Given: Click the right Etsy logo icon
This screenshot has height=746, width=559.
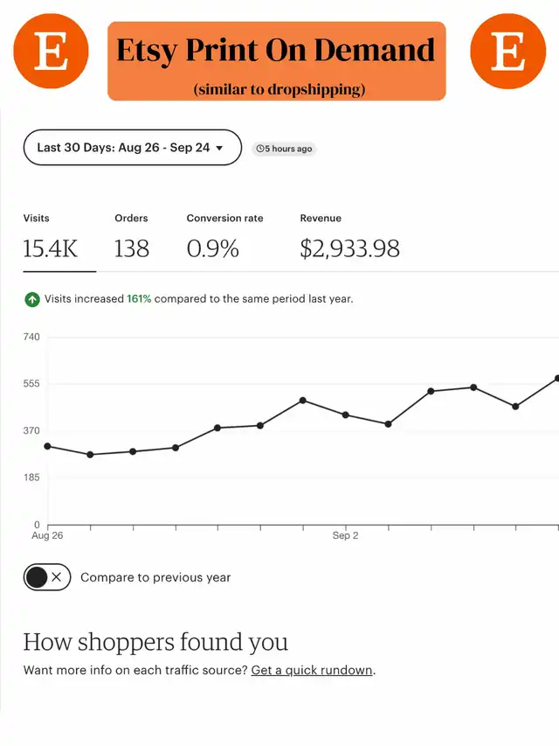Looking at the screenshot, I should coord(507,52).
